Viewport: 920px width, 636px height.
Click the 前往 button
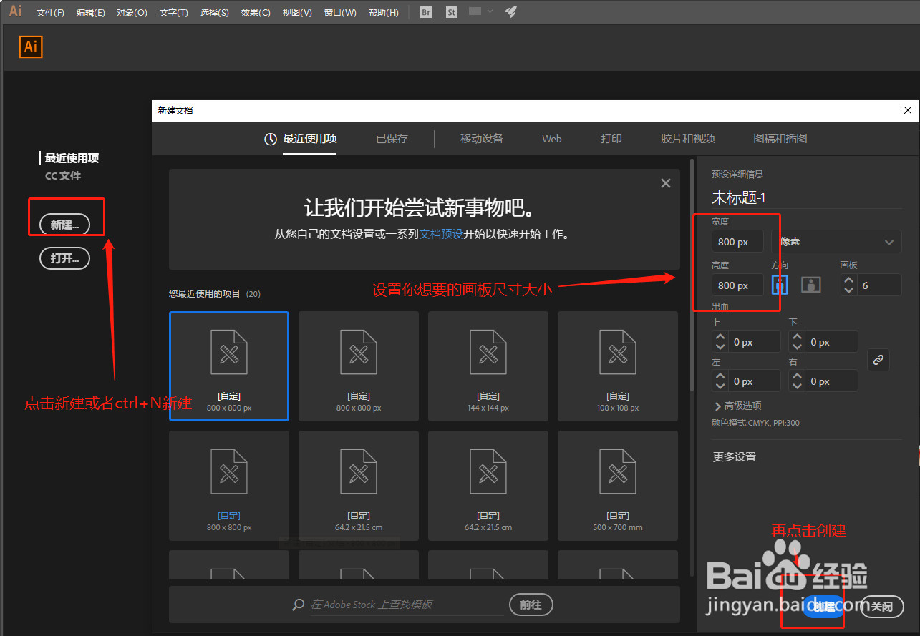531,605
